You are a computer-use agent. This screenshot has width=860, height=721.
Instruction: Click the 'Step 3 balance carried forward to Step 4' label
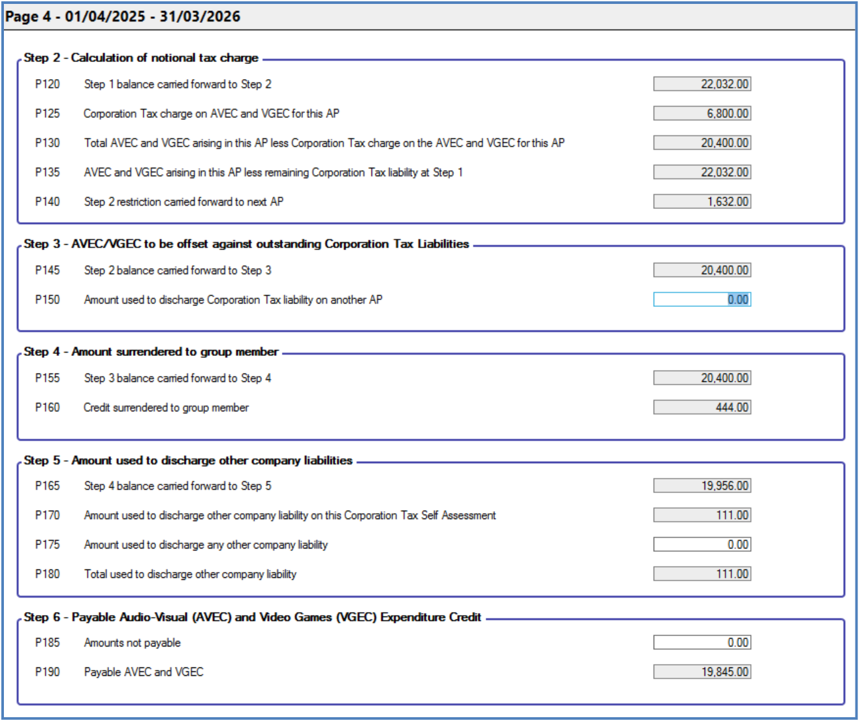(x=178, y=378)
